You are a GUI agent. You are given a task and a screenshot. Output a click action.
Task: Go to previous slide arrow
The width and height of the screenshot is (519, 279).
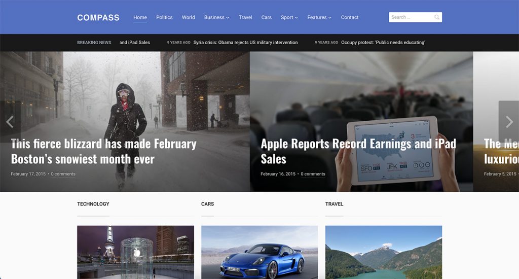point(10,122)
